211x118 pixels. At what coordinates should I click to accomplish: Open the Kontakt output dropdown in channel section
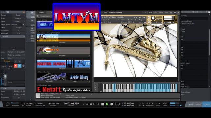pos(12,52)
